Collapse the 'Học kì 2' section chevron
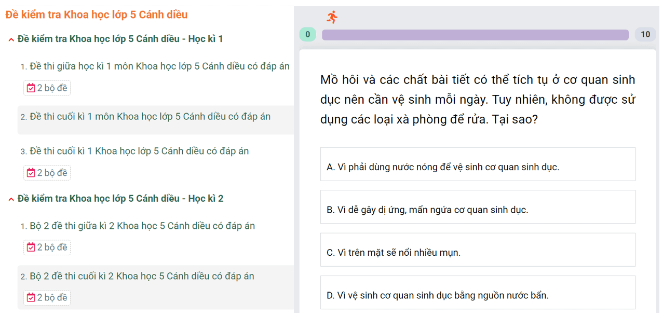The image size is (663, 317). pos(11,200)
